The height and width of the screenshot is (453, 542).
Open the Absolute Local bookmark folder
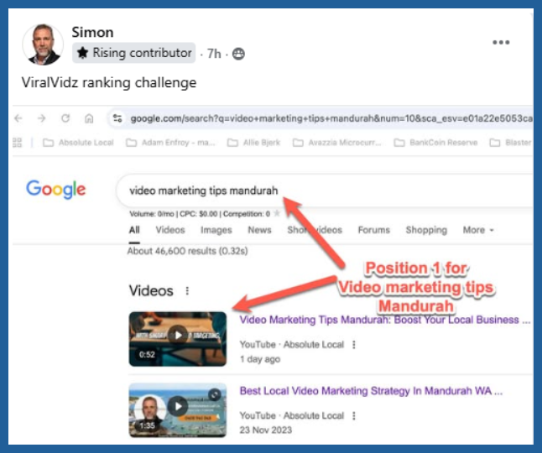78,143
